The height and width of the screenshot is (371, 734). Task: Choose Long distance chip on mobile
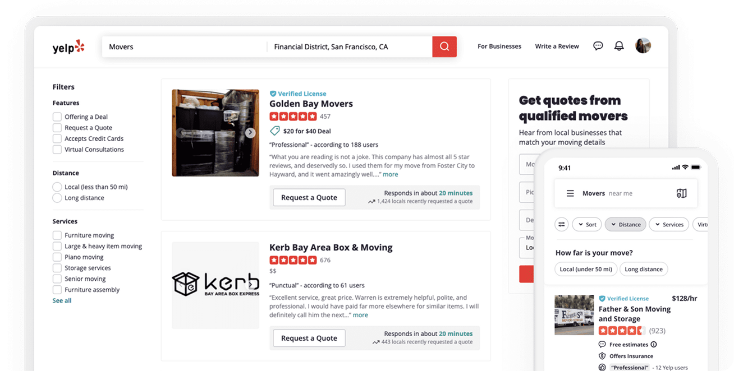click(644, 269)
